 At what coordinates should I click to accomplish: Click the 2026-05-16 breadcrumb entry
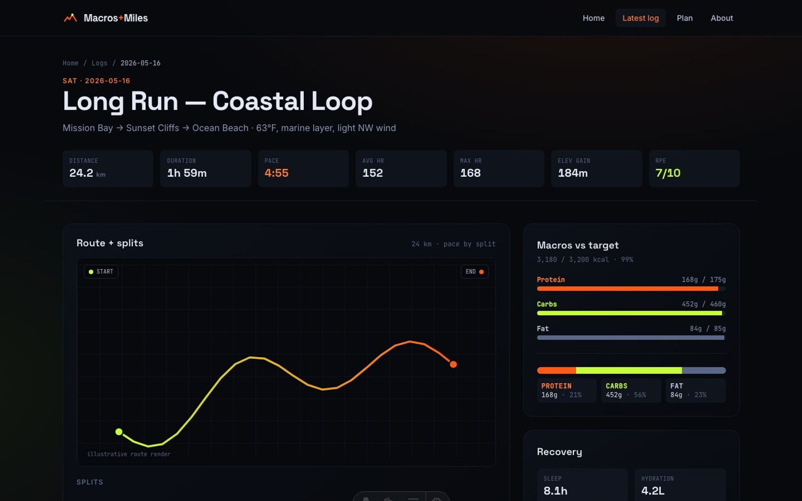click(x=140, y=63)
